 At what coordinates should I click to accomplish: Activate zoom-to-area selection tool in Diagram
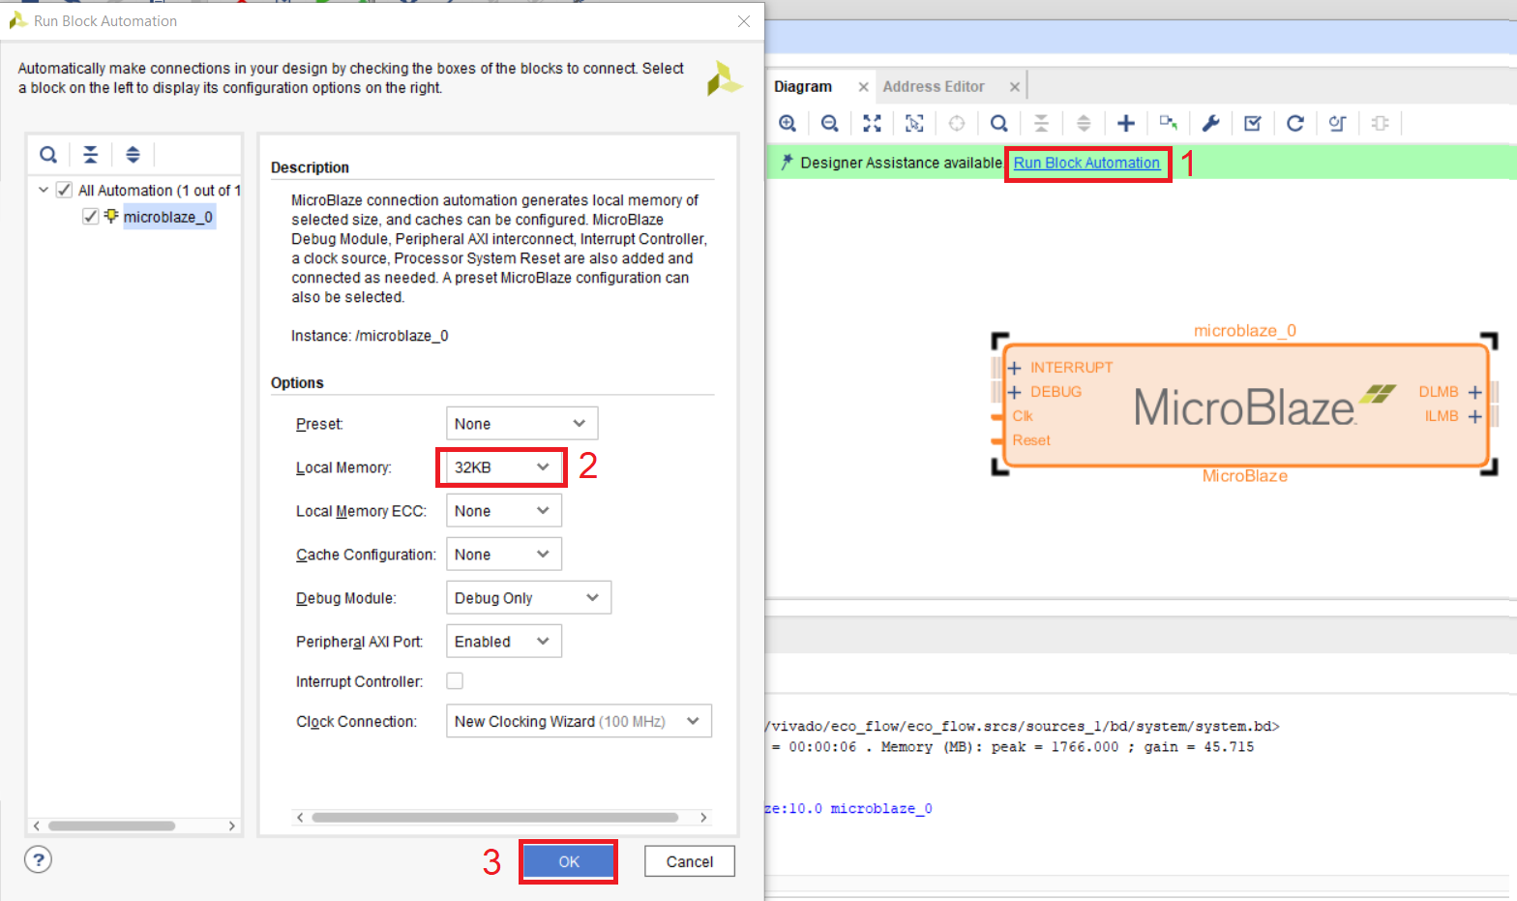pos(914,123)
